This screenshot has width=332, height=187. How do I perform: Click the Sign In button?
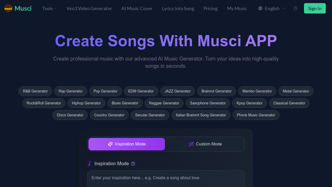315,8
